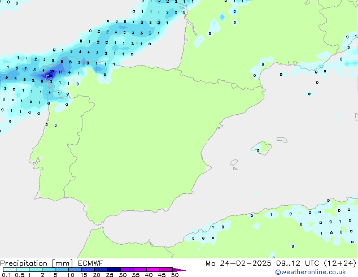Click the 20–25 mm legend color swatch
This screenshot has height=277, width=358.
click(x=101, y=270)
